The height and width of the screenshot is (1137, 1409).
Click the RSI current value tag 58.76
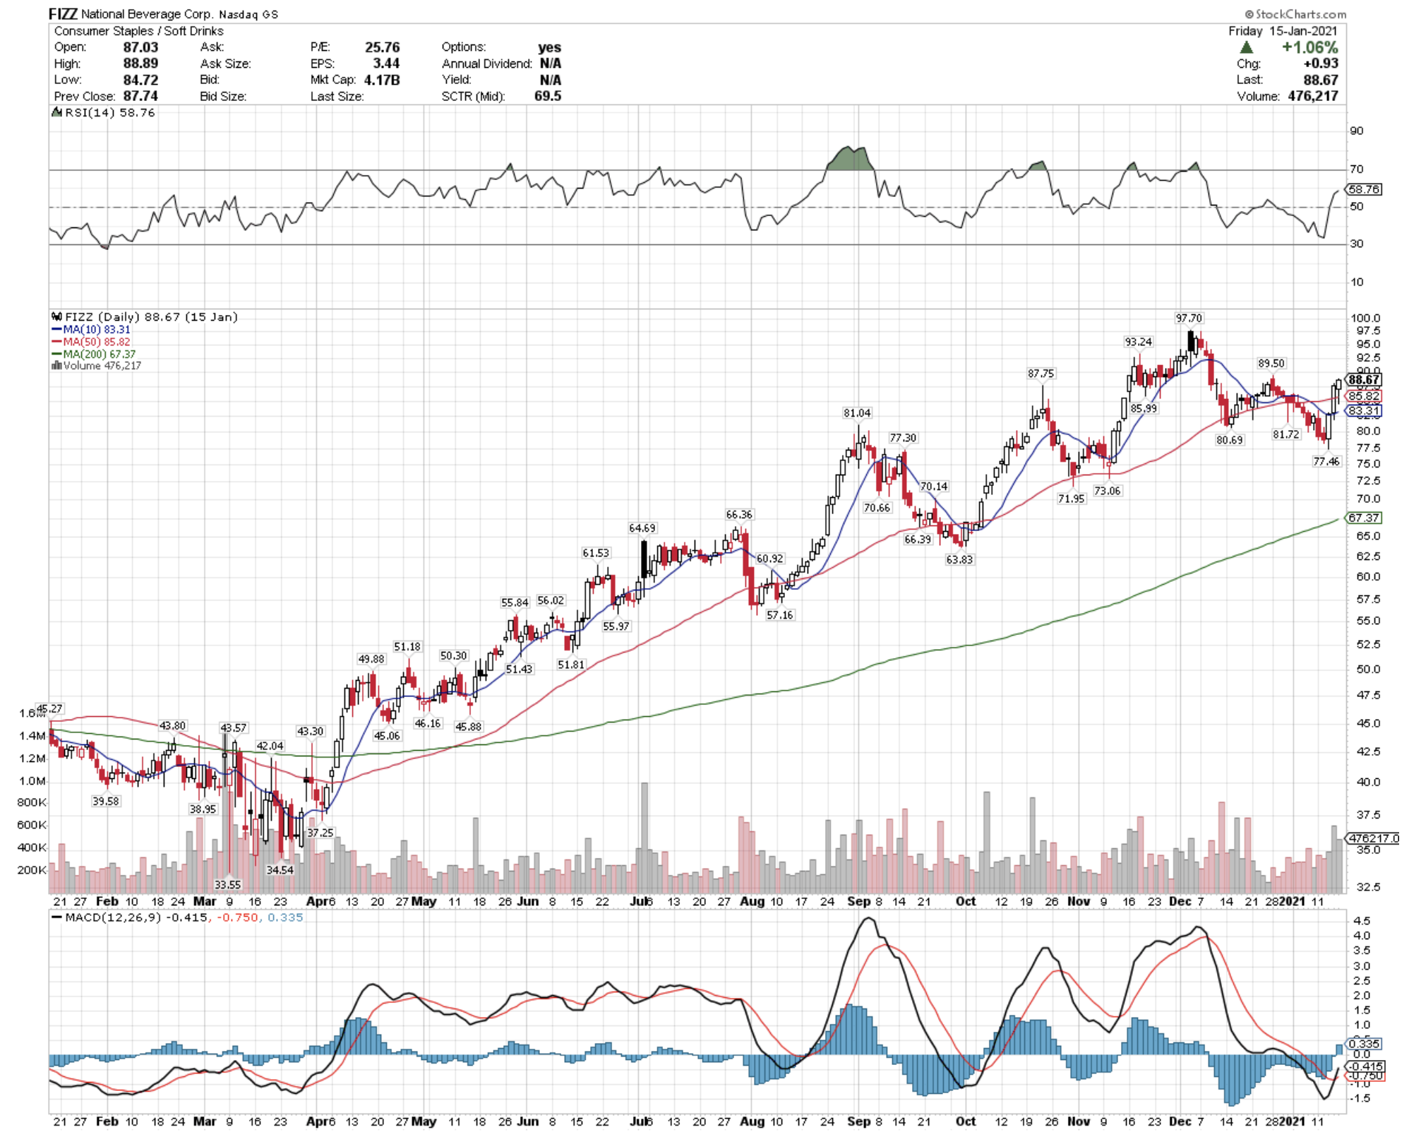pyautogui.click(x=1364, y=189)
